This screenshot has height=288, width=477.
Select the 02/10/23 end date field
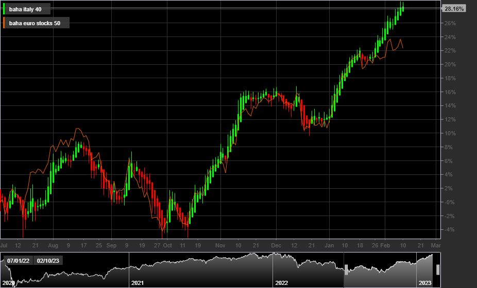click(x=48, y=261)
